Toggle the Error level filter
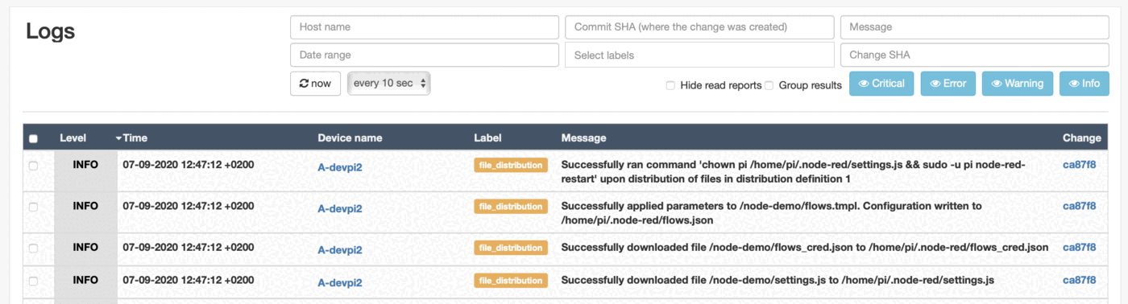The image size is (1128, 304). coord(948,84)
